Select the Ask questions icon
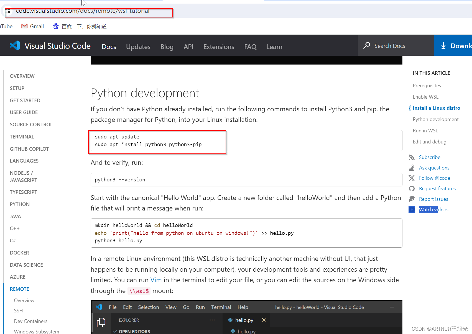Image resolution: width=472 pixels, height=334 pixels. [412, 168]
